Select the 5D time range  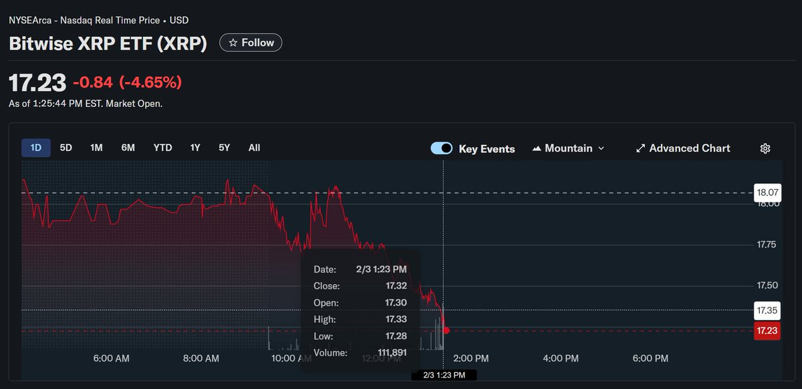65,148
